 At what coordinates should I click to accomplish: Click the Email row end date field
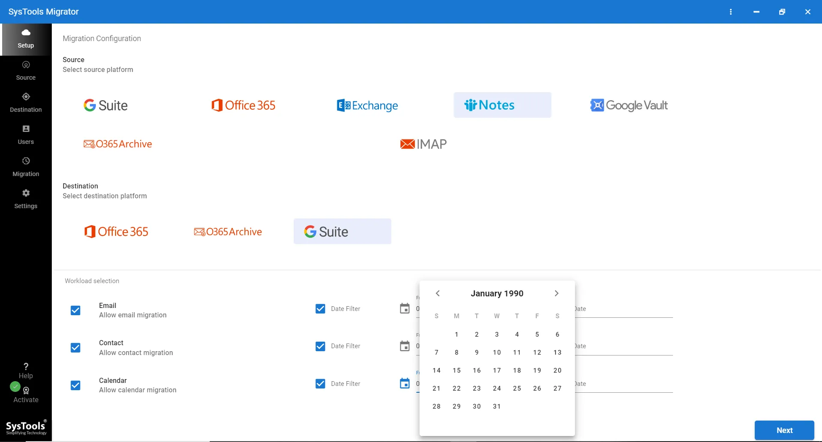624,309
